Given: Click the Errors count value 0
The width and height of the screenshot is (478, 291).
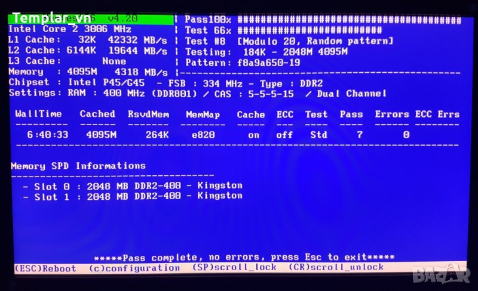Looking at the screenshot, I should [x=406, y=135].
